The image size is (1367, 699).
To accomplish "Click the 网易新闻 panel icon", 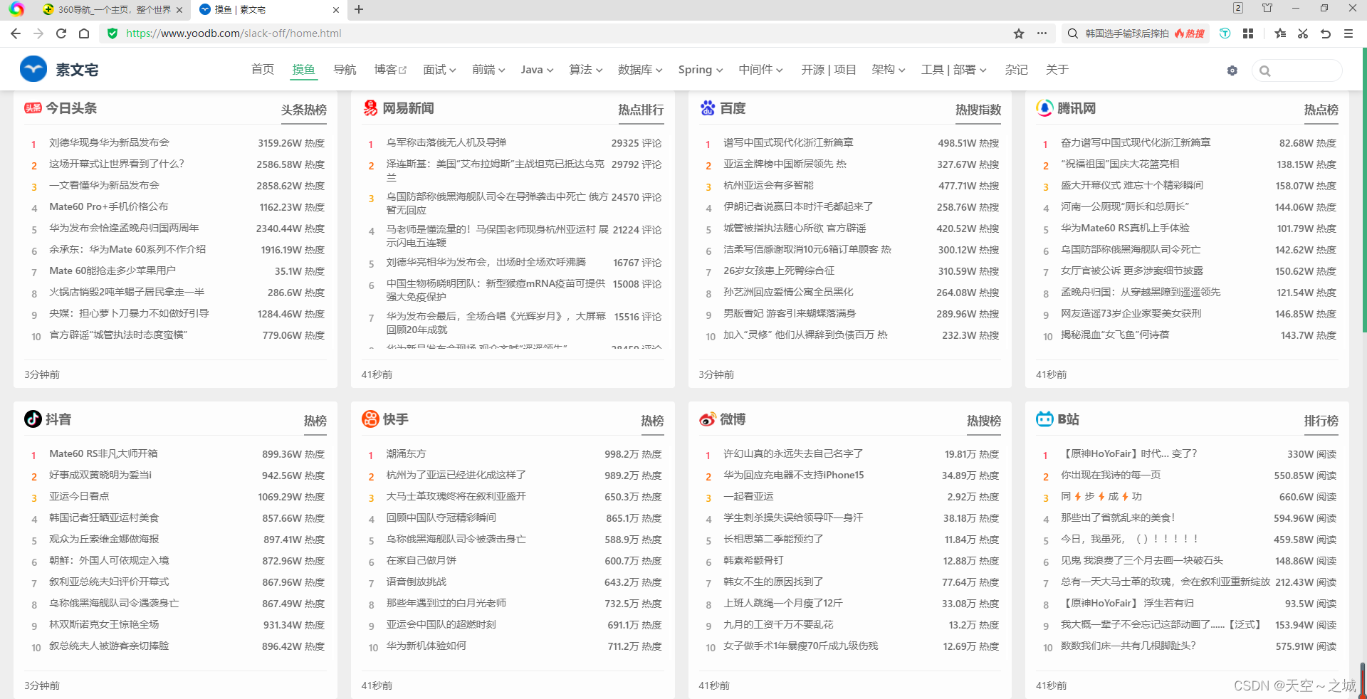I will tap(371, 107).
